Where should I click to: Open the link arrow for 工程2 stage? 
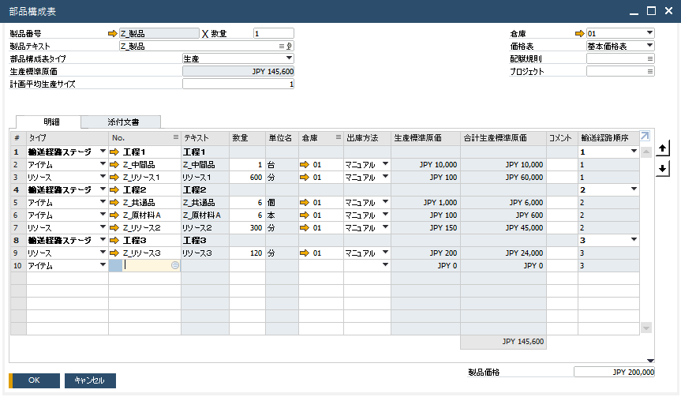click(x=114, y=190)
